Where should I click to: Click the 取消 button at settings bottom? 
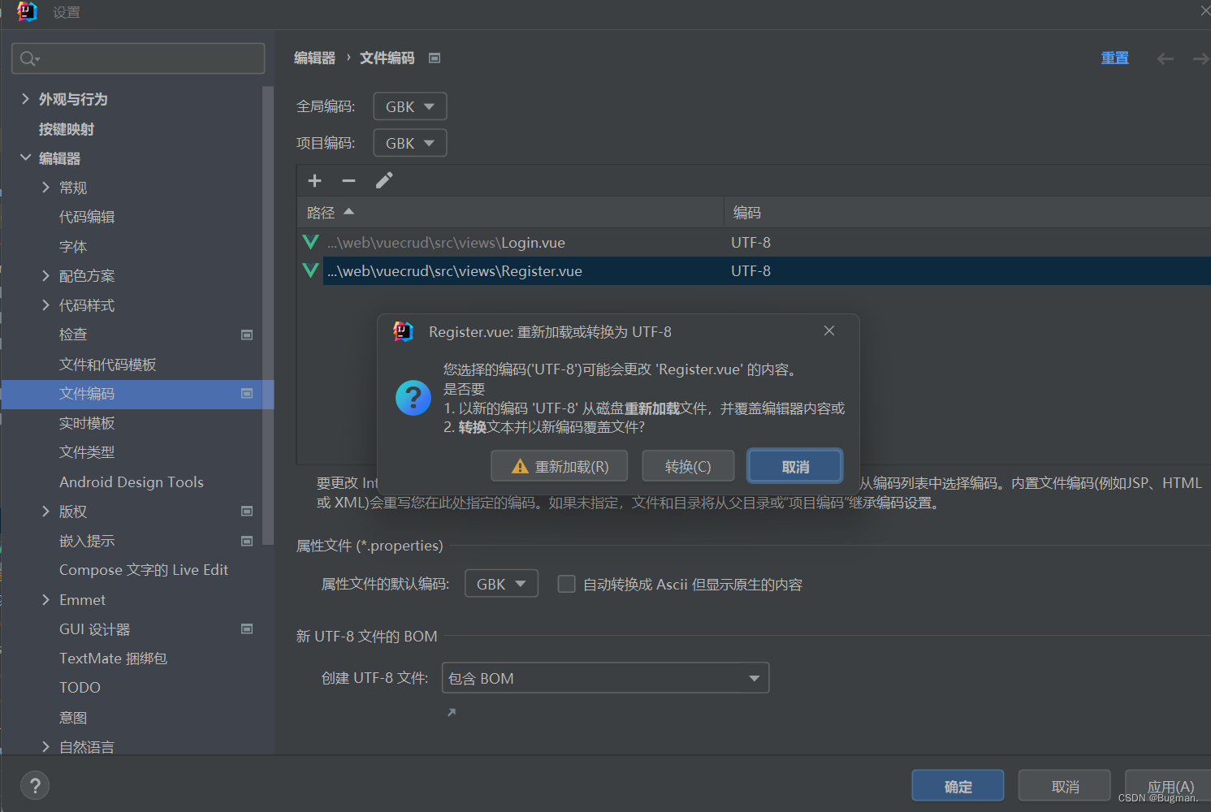1065,786
